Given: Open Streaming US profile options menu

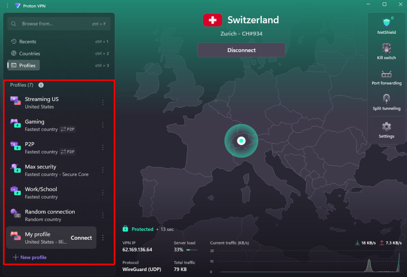Looking at the screenshot, I should click(x=103, y=103).
